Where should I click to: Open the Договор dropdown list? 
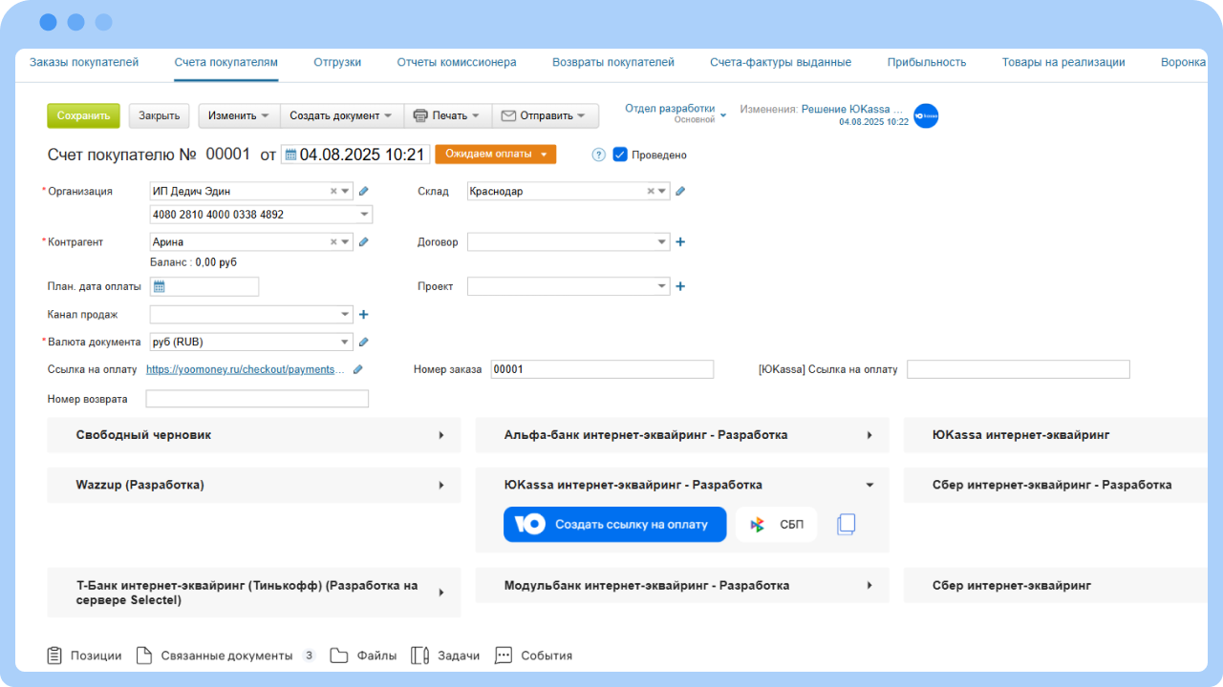pos(663,242)
